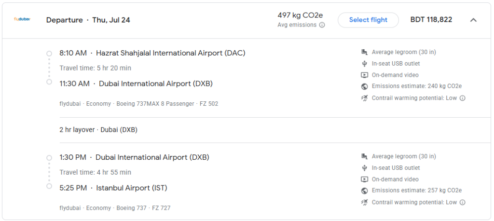Select the Hazrat Shahjalal International Airport (DAC) text
This screenshot has height=221, width=494.
pyautogui.click(x=170, y=53)
